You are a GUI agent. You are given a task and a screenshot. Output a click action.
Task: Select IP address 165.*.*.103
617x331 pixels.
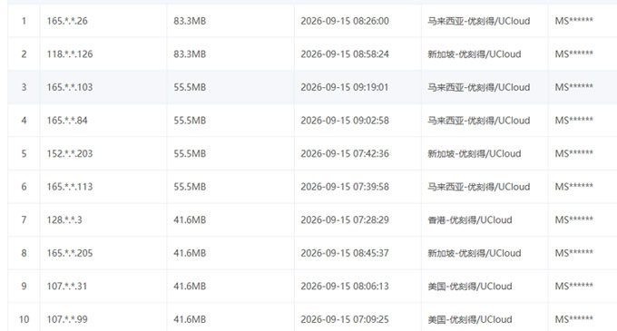[x=70, y=87]
